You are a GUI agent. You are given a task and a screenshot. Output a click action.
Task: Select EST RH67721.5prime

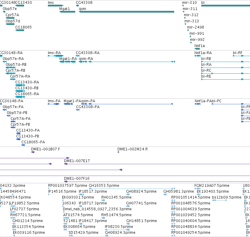pos(25,215)
